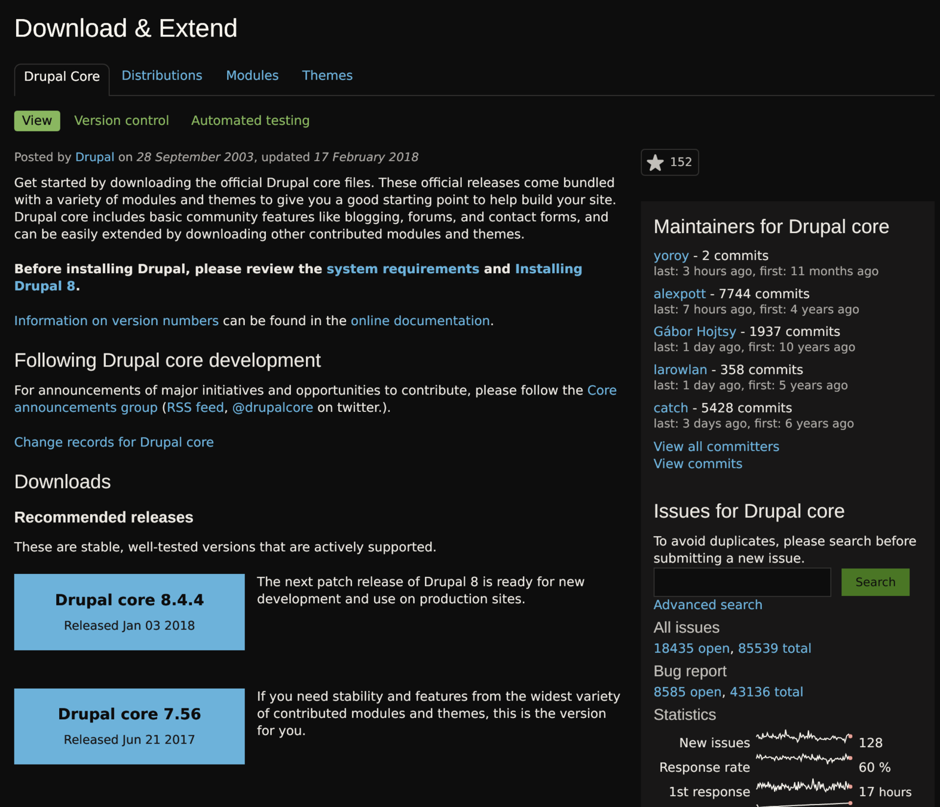Open the Automated testing sub-tab
This screenshot has width=940, height=807.
(x=250, y=121)
